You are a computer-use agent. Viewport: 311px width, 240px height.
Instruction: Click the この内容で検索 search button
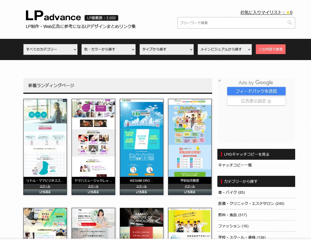pos(271,49)
